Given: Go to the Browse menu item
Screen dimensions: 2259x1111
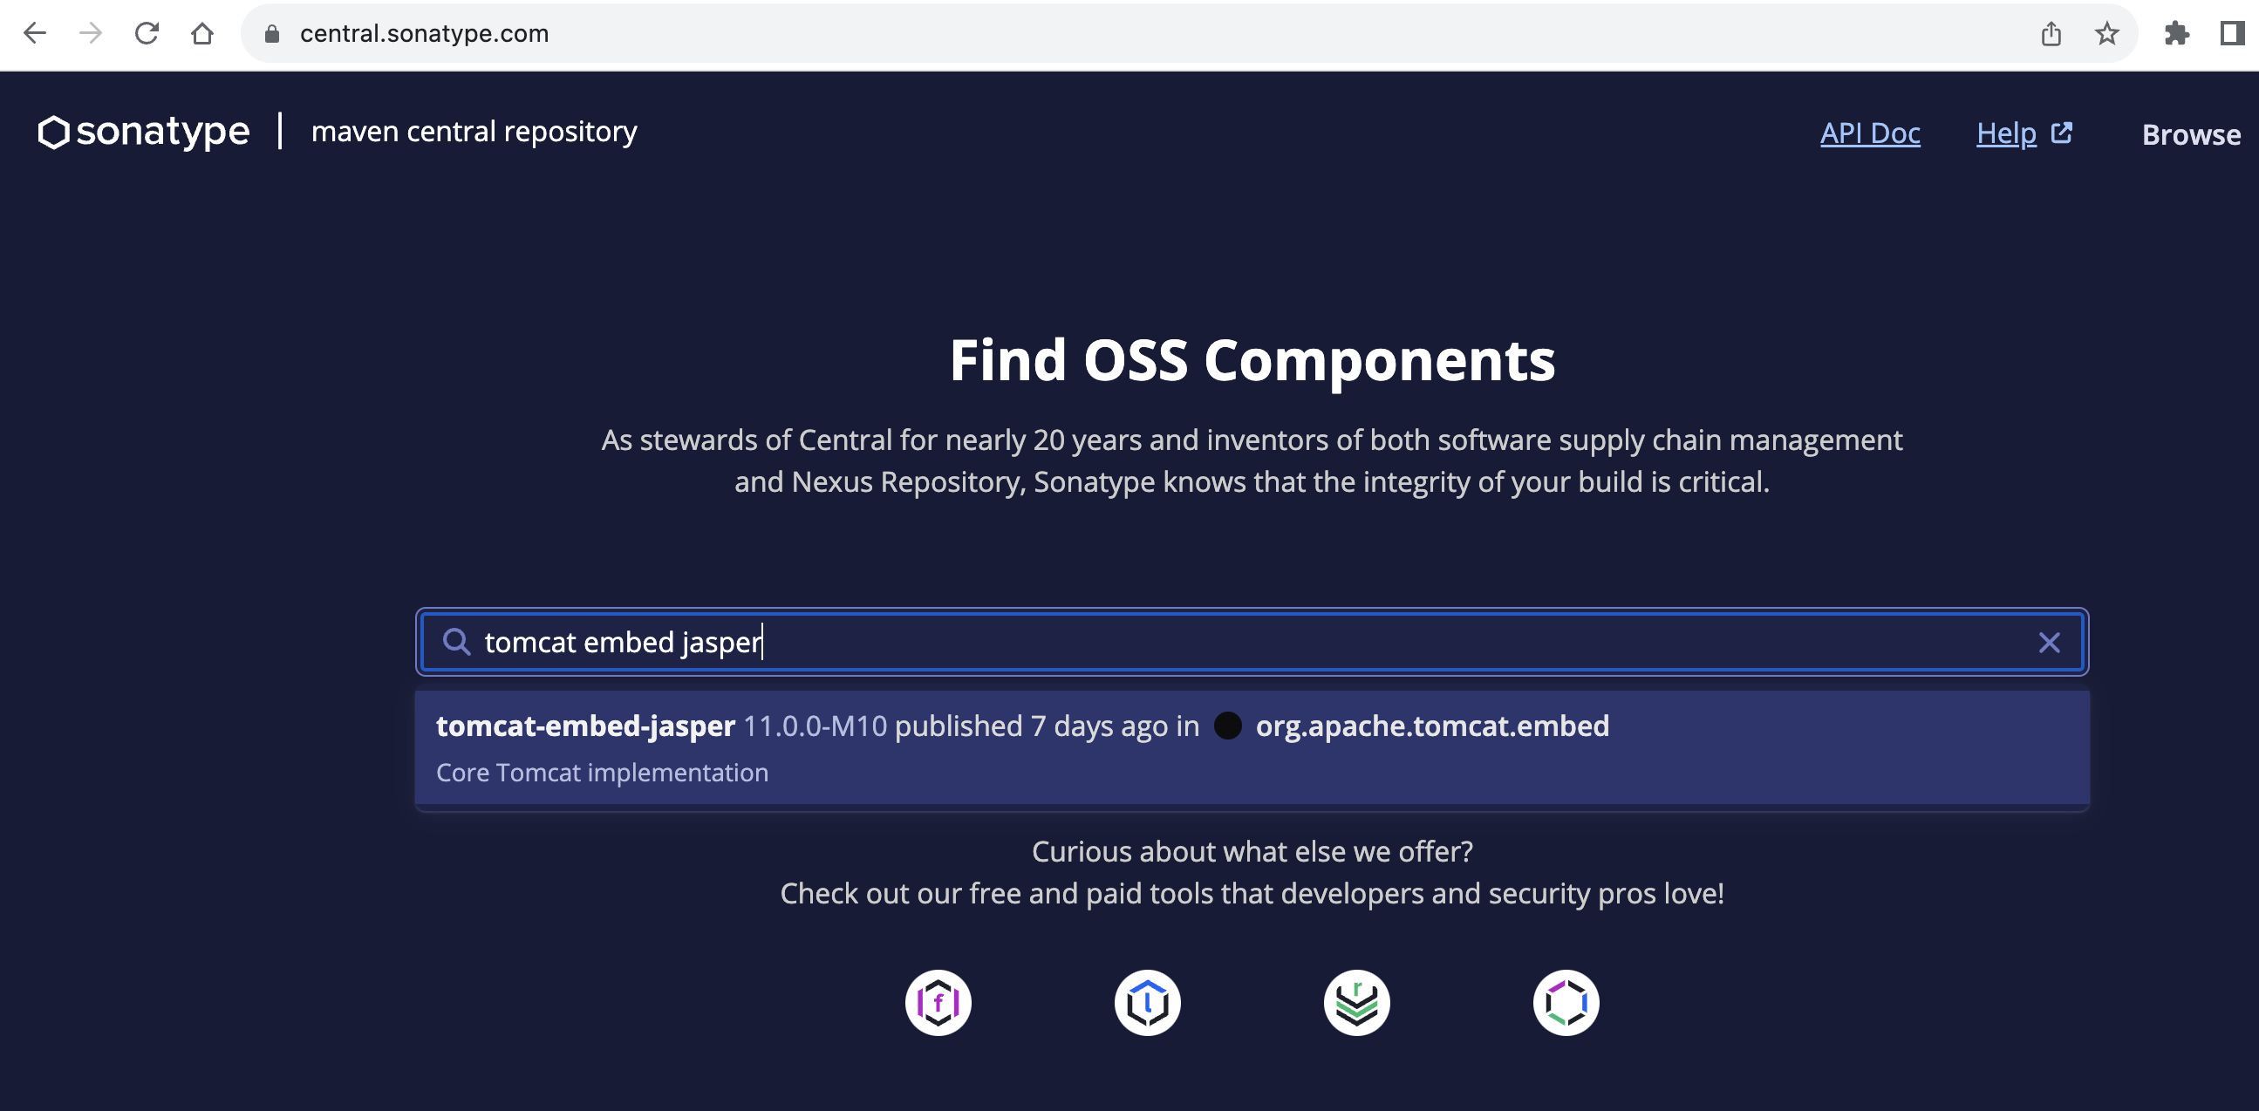Looking at the screenshot, I should point(2191,134).
